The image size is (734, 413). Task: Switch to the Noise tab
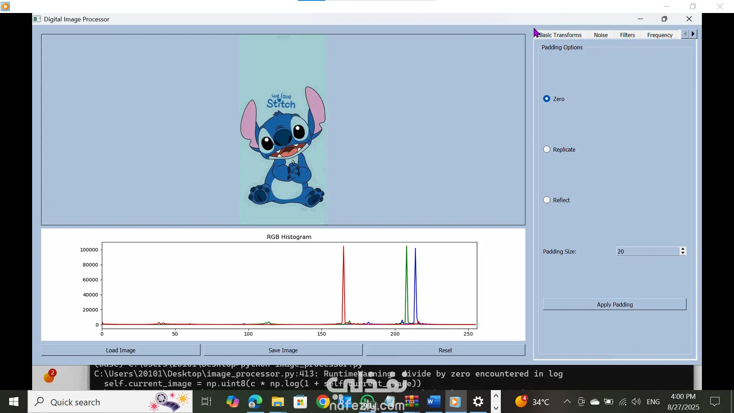pyautogui.click(x=601, y=35)
